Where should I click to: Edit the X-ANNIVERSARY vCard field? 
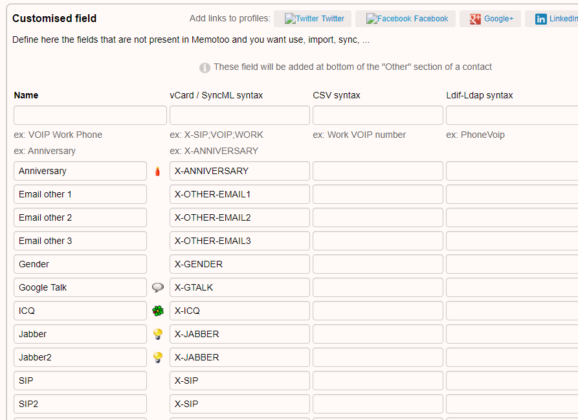[x=239, y=171]
